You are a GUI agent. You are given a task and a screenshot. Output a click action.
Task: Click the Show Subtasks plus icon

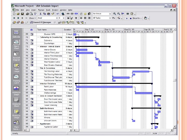point(22,18)
